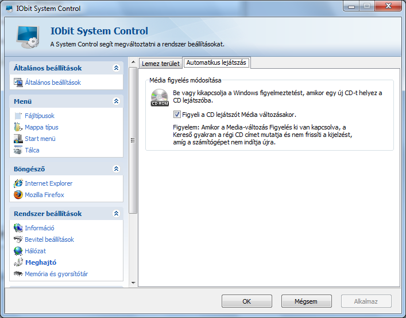
Task: Click the Meghajtó drive icon
Action: coord(18,262)
